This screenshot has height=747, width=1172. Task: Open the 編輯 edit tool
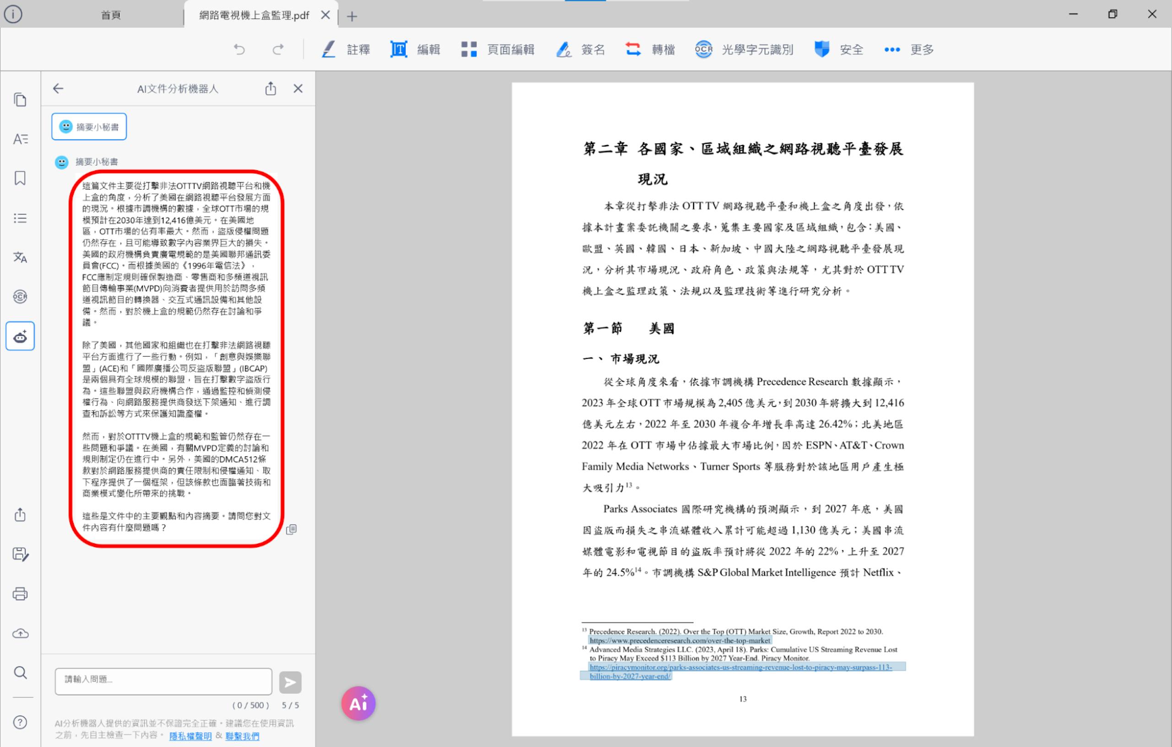(415, 49)
